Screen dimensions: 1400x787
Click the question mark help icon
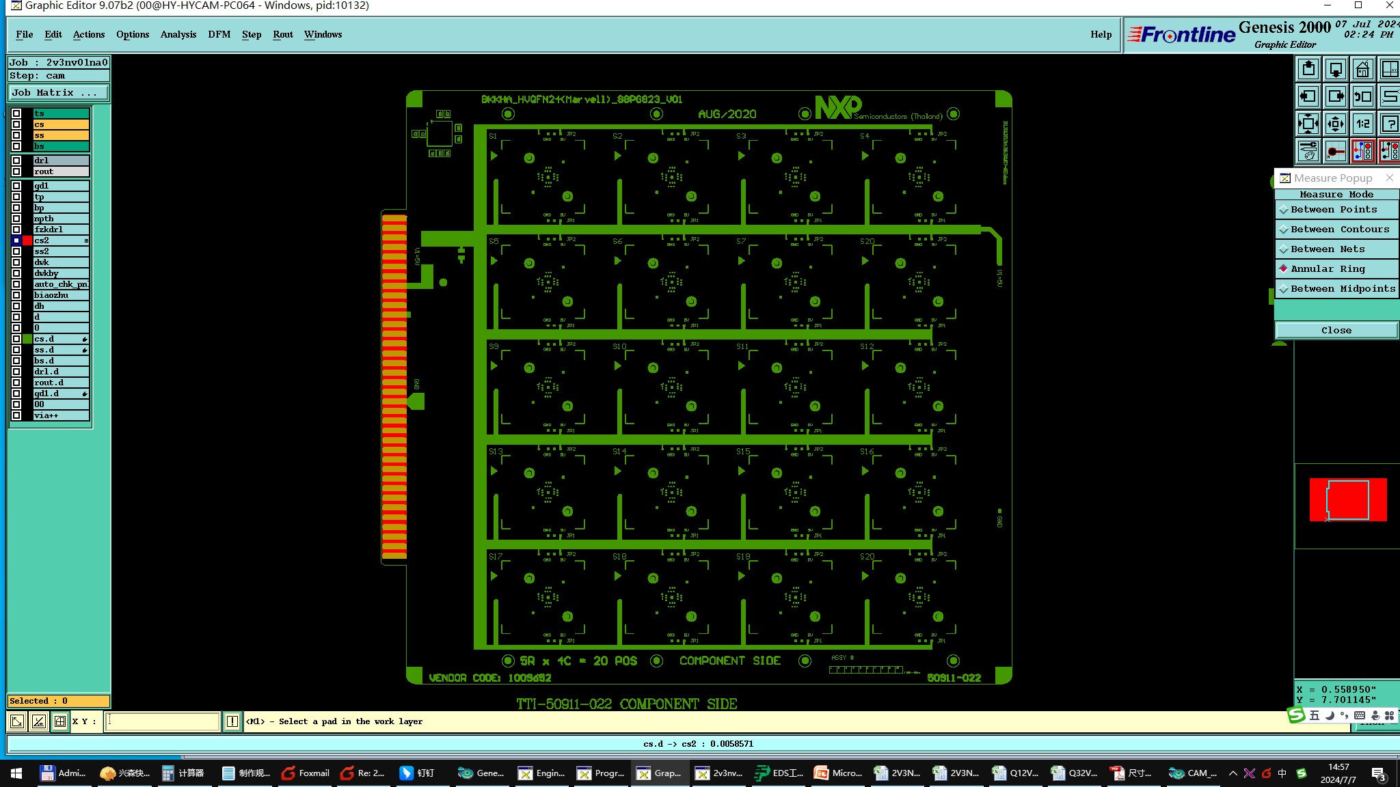pos(1390,124)
